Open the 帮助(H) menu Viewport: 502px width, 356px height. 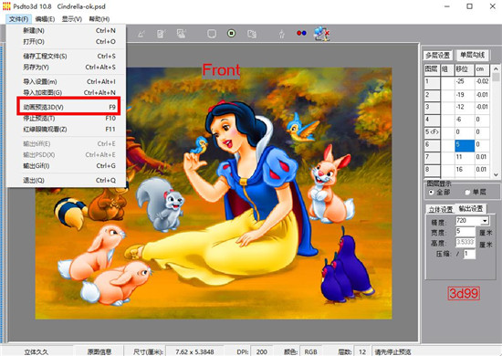click(x=99, y=19)
